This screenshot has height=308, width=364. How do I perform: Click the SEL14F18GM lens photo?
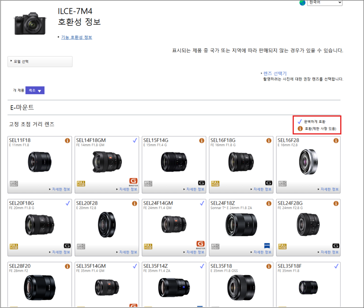click(x=107, y=162)
